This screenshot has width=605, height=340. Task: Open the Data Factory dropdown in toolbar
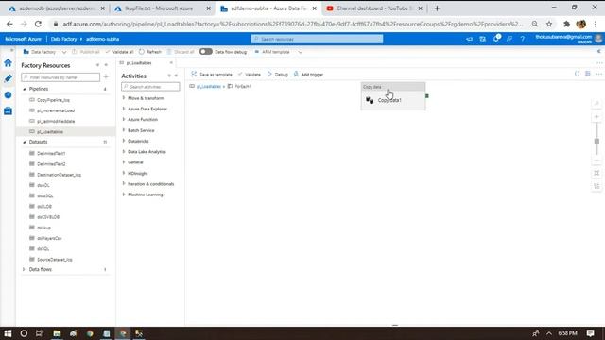pyautogui.click(x=44, y=52)
